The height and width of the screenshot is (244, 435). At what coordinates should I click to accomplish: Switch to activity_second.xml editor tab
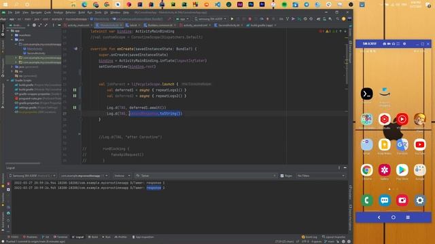[x=195, y=25]
